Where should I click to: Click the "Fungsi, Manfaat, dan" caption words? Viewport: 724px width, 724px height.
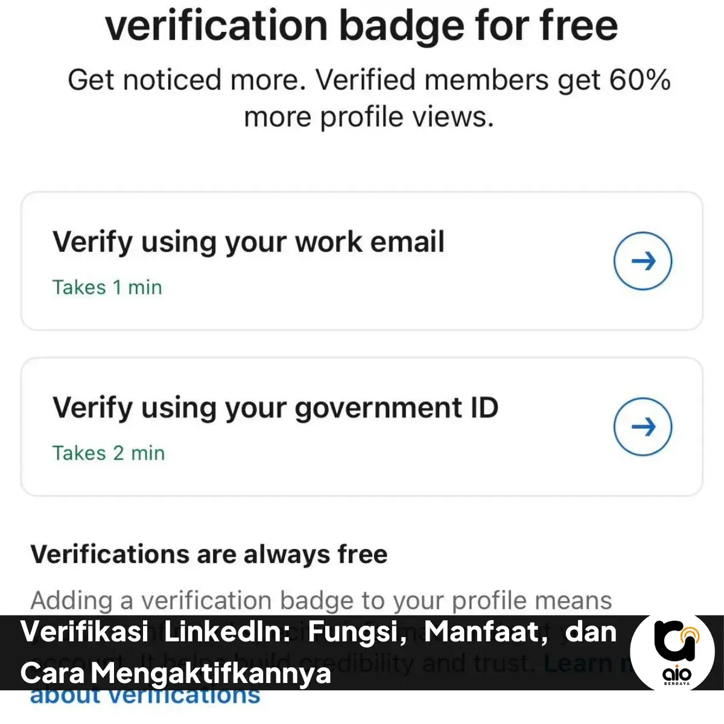[462, 632]
